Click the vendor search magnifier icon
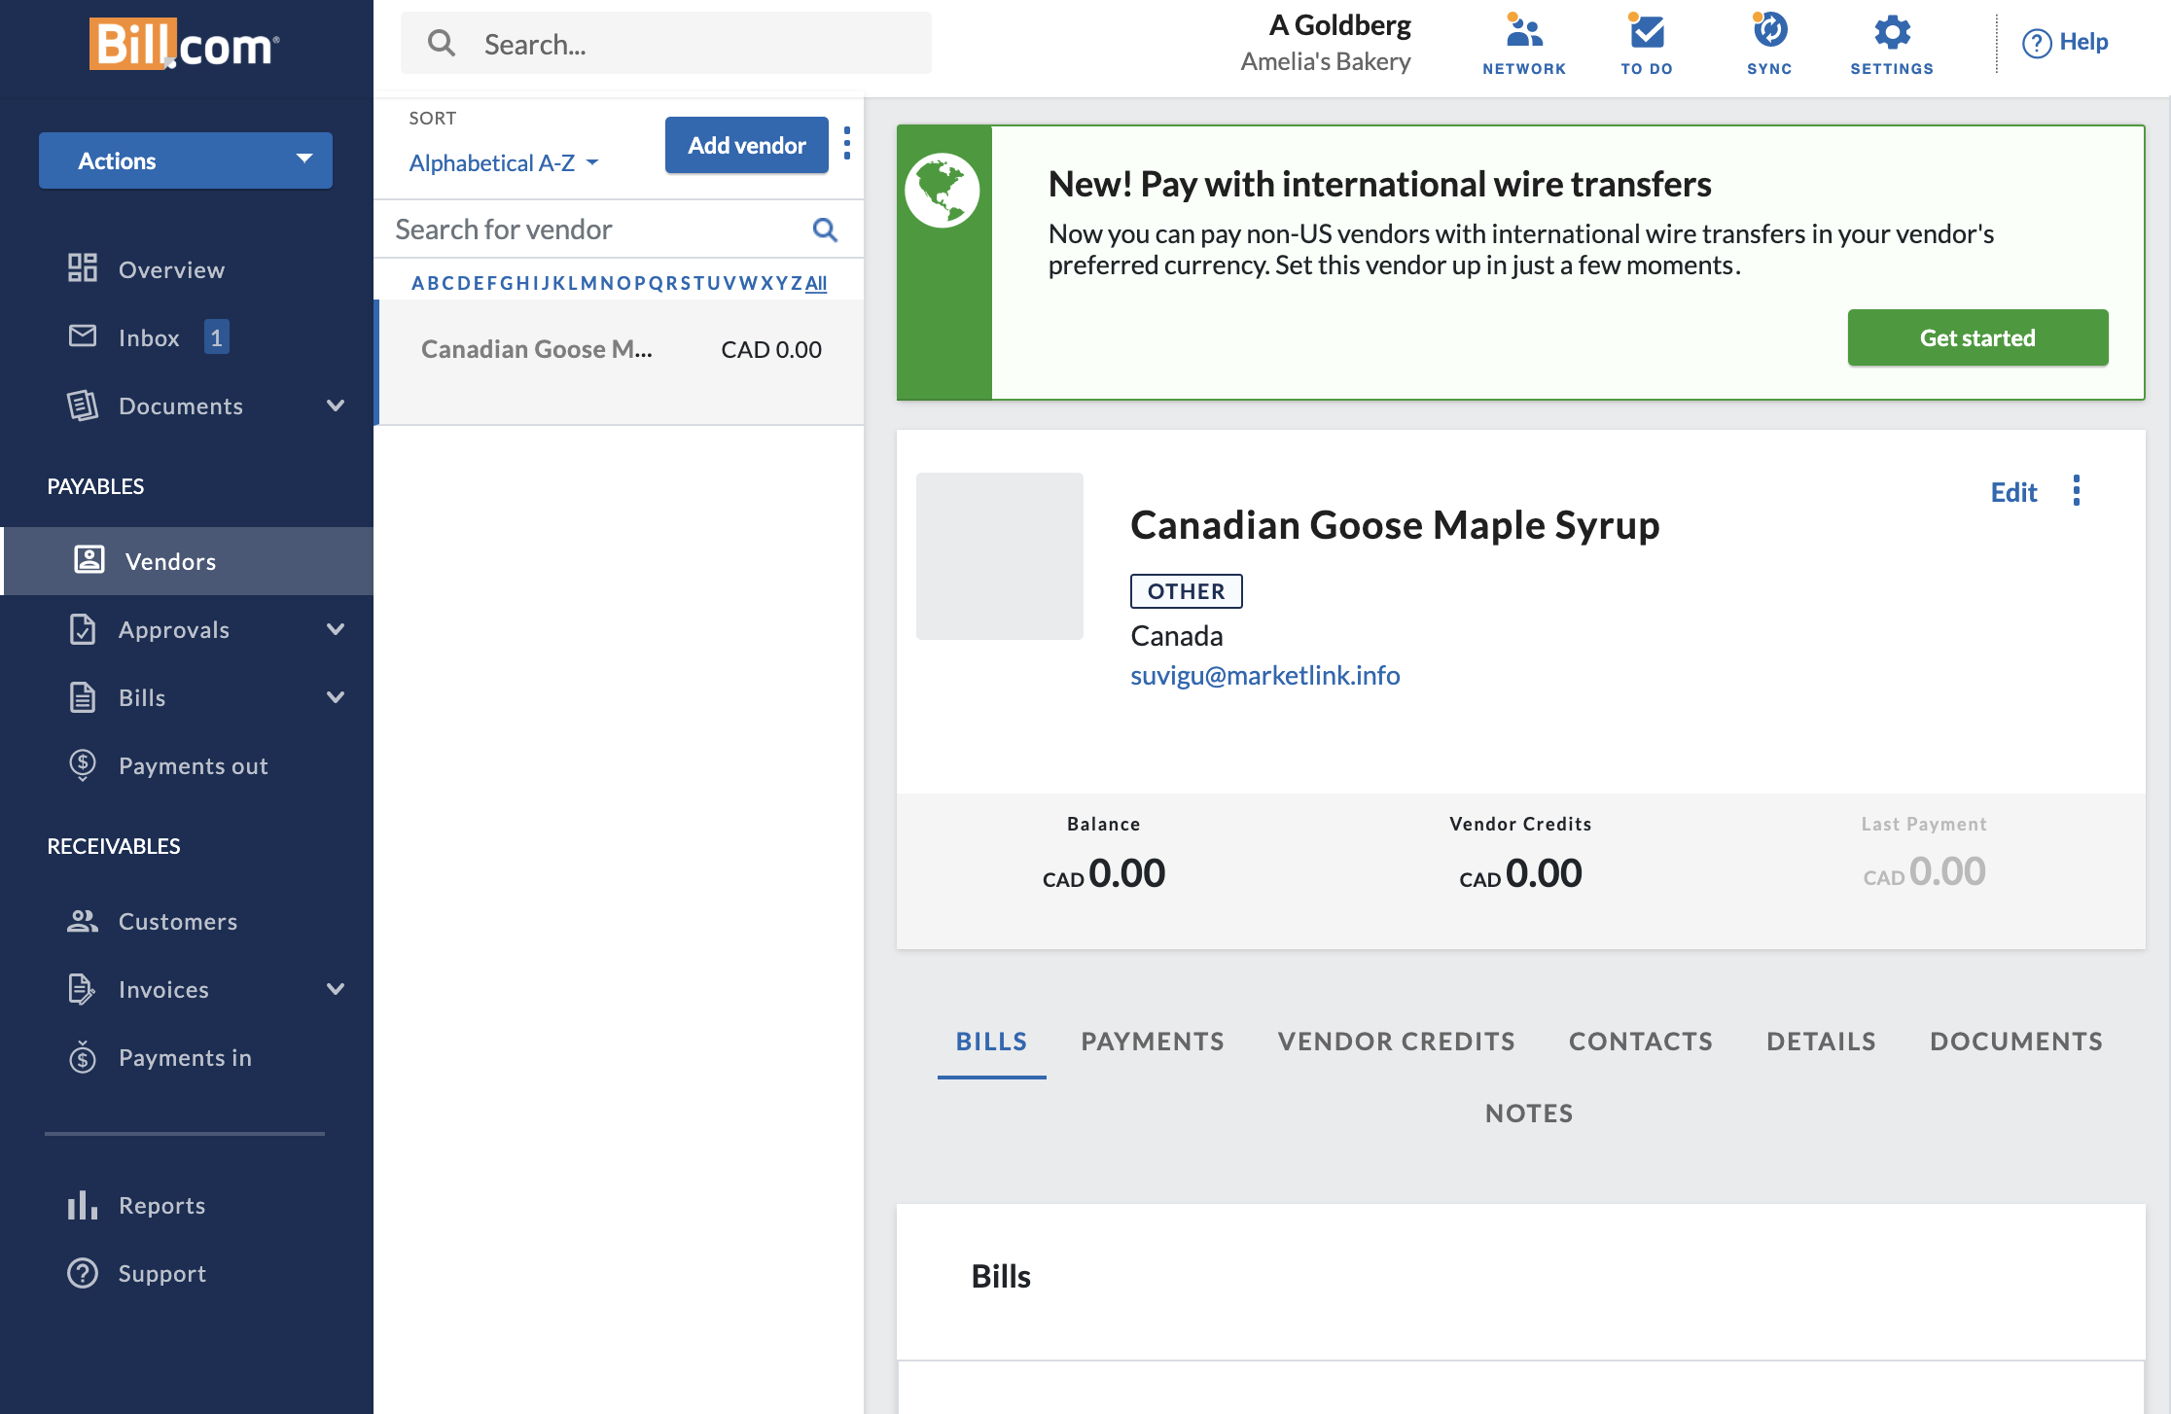This screenshot has height=1414, width=2171. click(825, 230)
